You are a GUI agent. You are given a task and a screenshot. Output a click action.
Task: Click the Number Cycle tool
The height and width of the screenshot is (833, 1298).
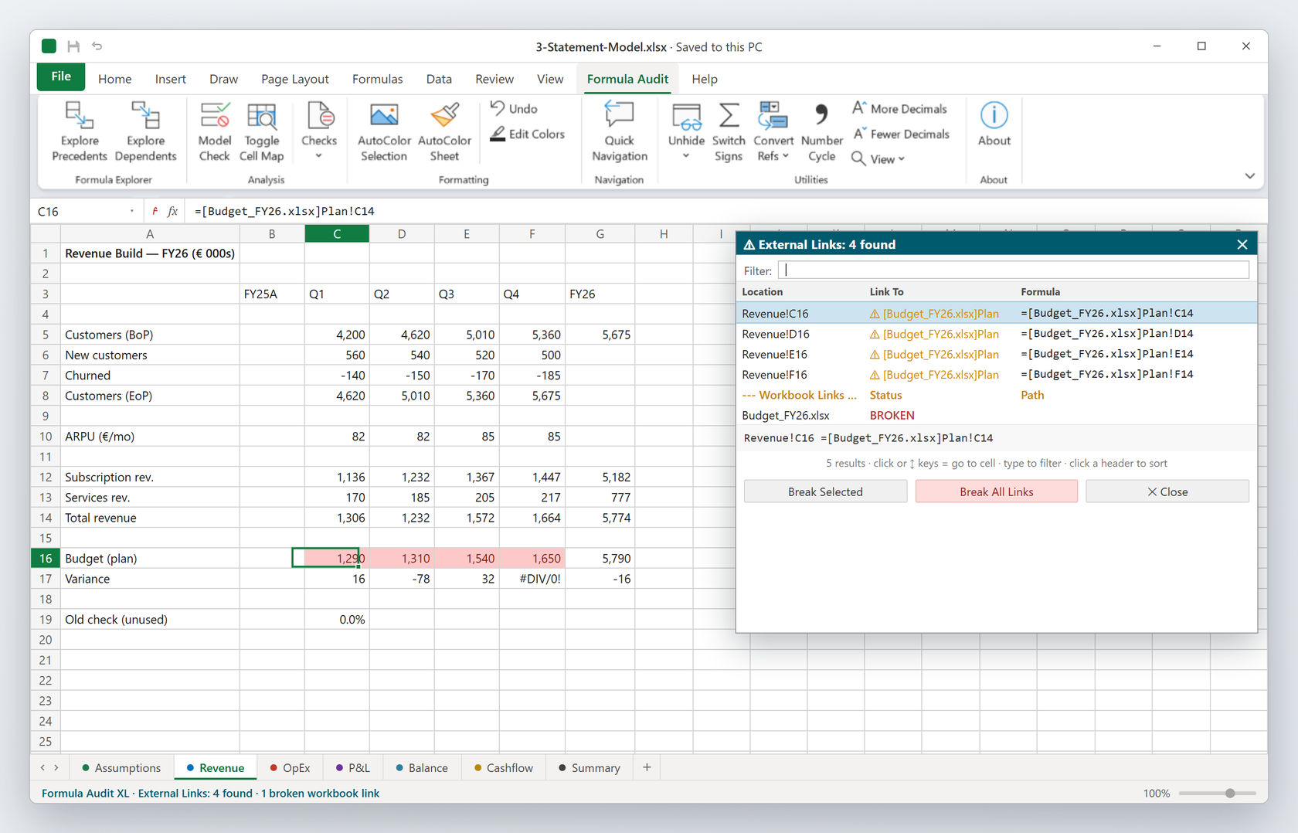click(821, 131)
